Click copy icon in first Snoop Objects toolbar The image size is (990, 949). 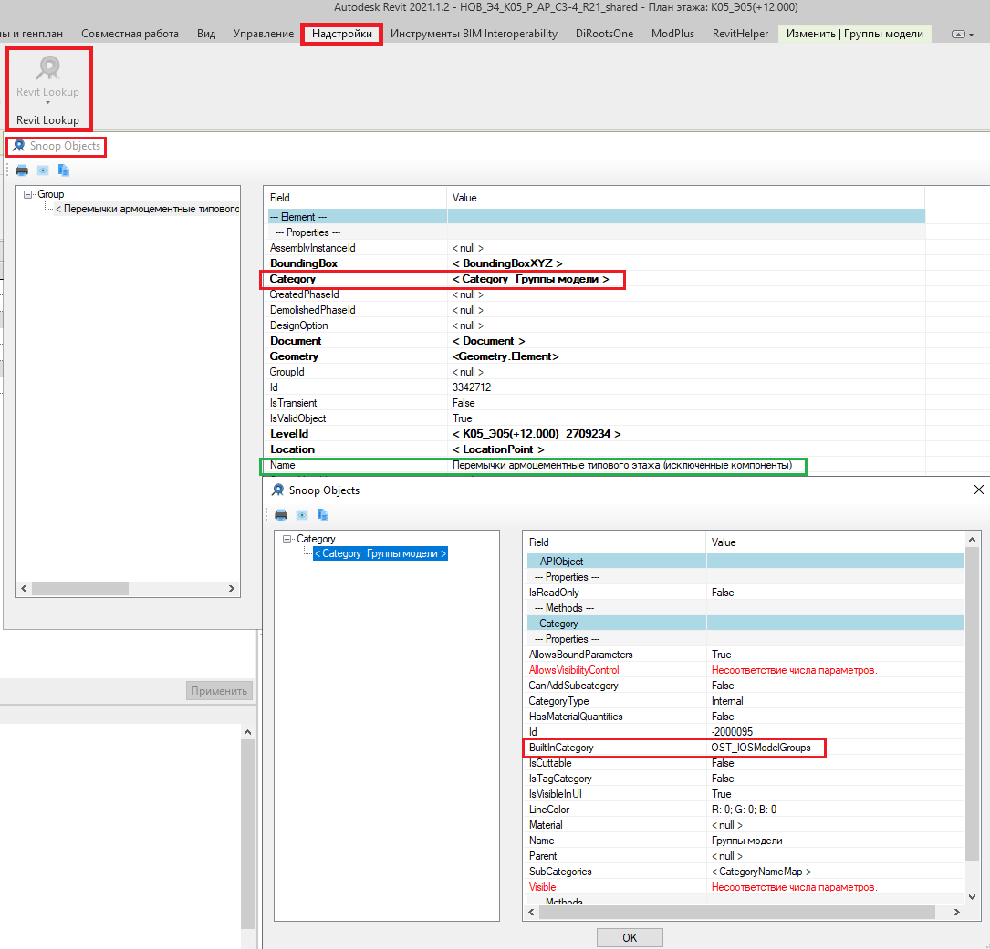click(64, 170)
